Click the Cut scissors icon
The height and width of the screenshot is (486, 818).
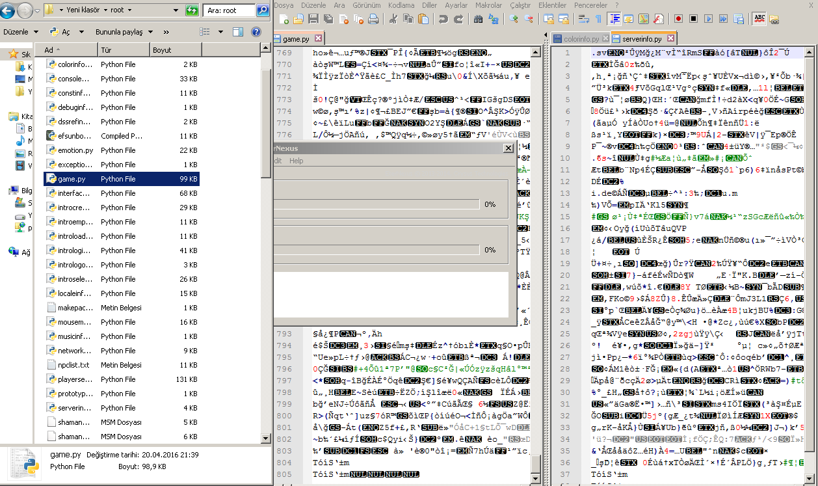pyautogui.click(x=394, y=20)
